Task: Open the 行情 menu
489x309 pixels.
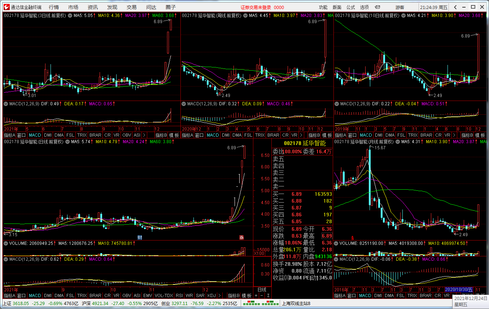Action: click(x=54, y=7)
